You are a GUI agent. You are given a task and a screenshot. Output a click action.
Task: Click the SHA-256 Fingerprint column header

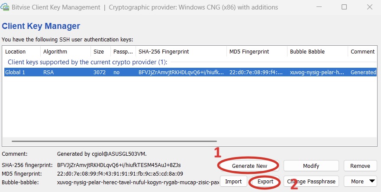(x=164, y=51)
